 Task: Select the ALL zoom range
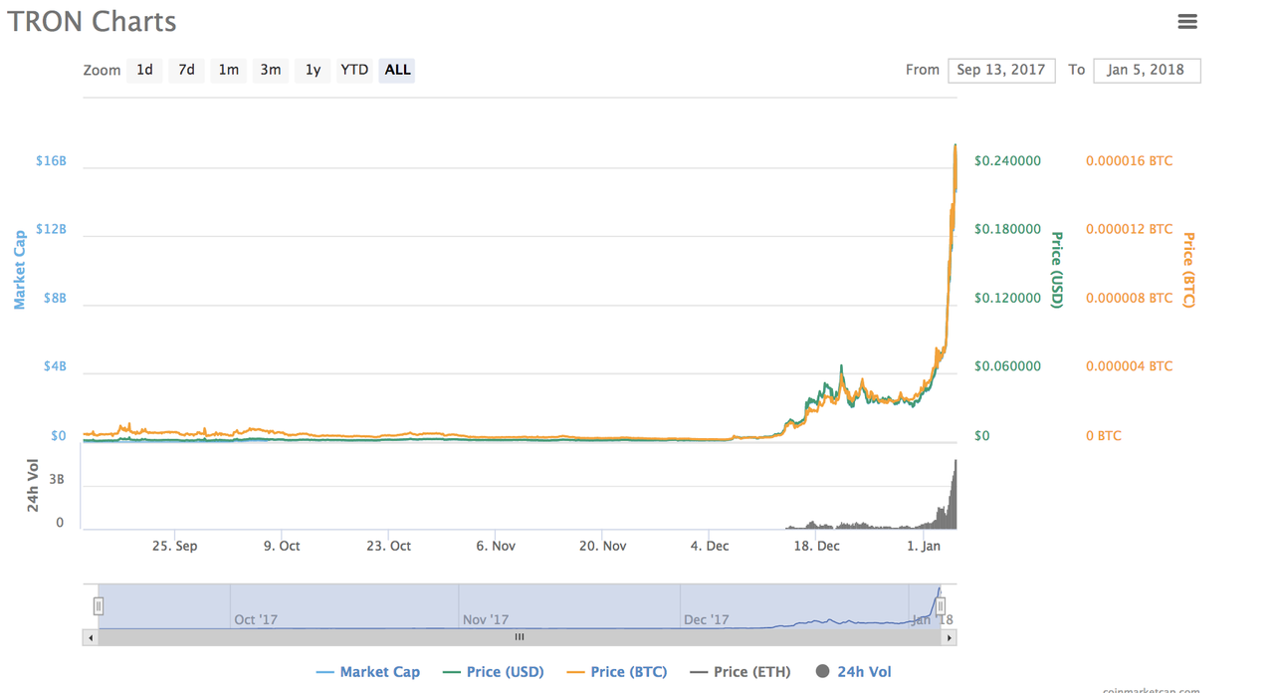point(397,70)
